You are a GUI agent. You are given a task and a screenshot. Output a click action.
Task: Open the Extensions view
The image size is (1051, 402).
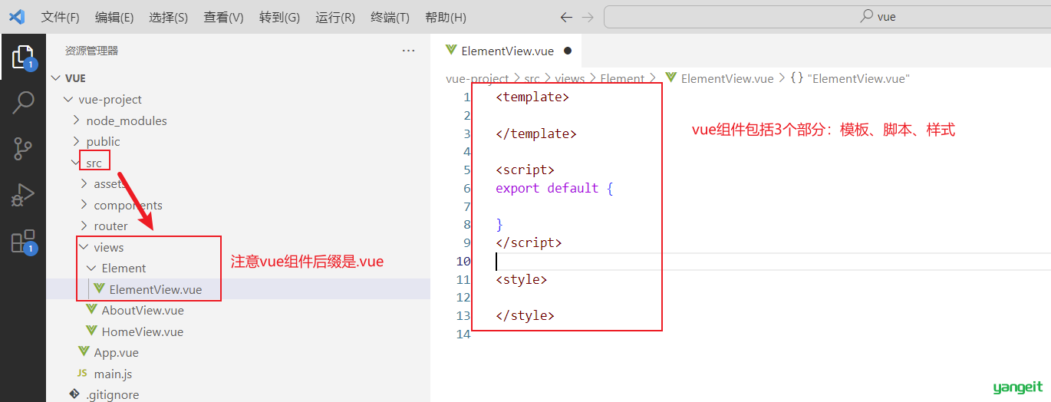click(x=23, y=241)
